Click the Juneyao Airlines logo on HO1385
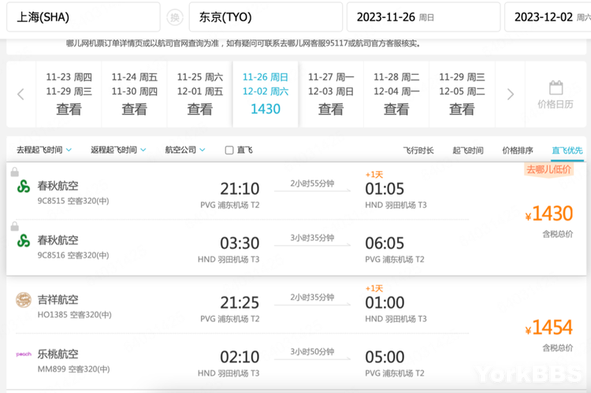Screen dimensions: 591x393 point(24,300)
